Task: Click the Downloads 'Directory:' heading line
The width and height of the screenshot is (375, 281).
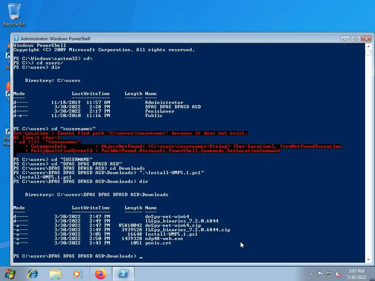Action: (97, 195)
